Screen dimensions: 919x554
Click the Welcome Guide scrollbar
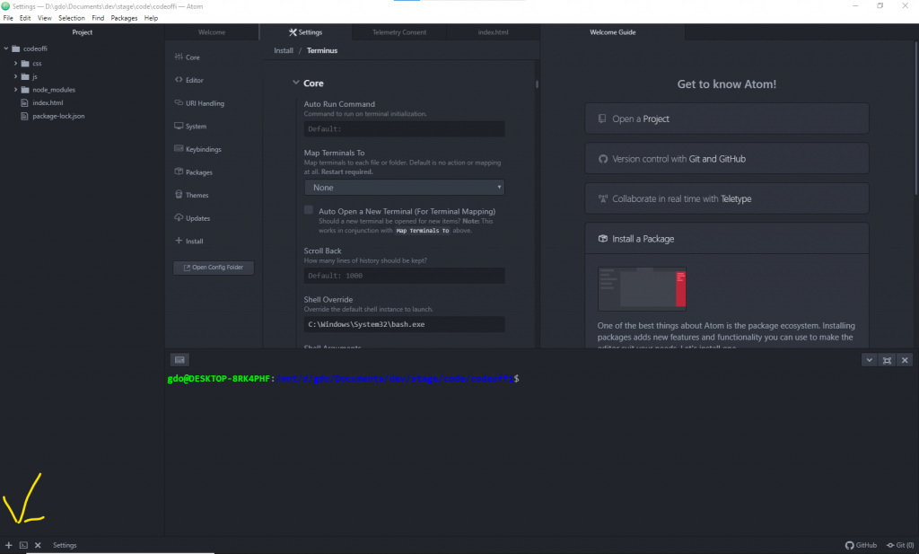point(916,119)
